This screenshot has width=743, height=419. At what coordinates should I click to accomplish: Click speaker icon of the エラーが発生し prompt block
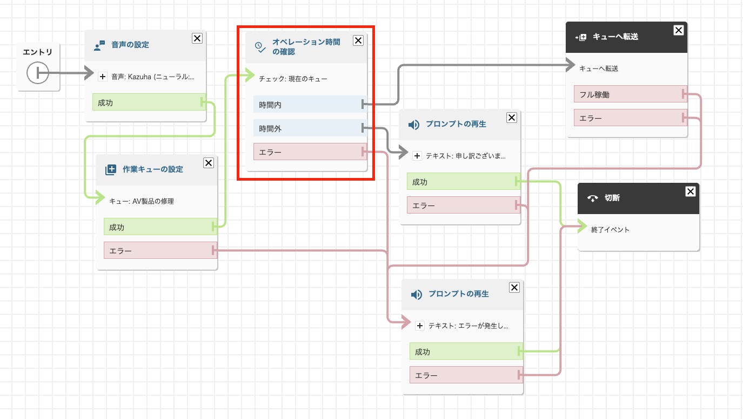coord(417,294)
